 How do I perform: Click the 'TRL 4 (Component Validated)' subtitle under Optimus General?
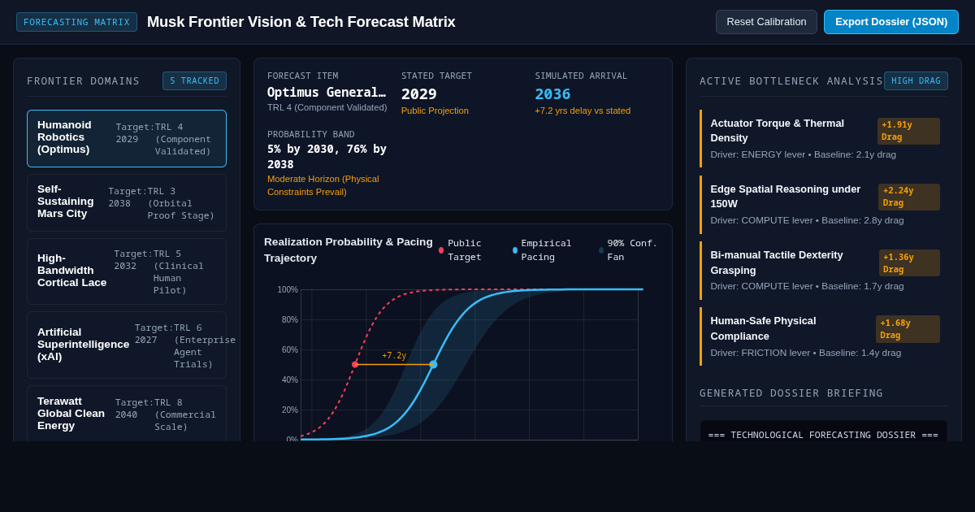(x=327, y=107)
